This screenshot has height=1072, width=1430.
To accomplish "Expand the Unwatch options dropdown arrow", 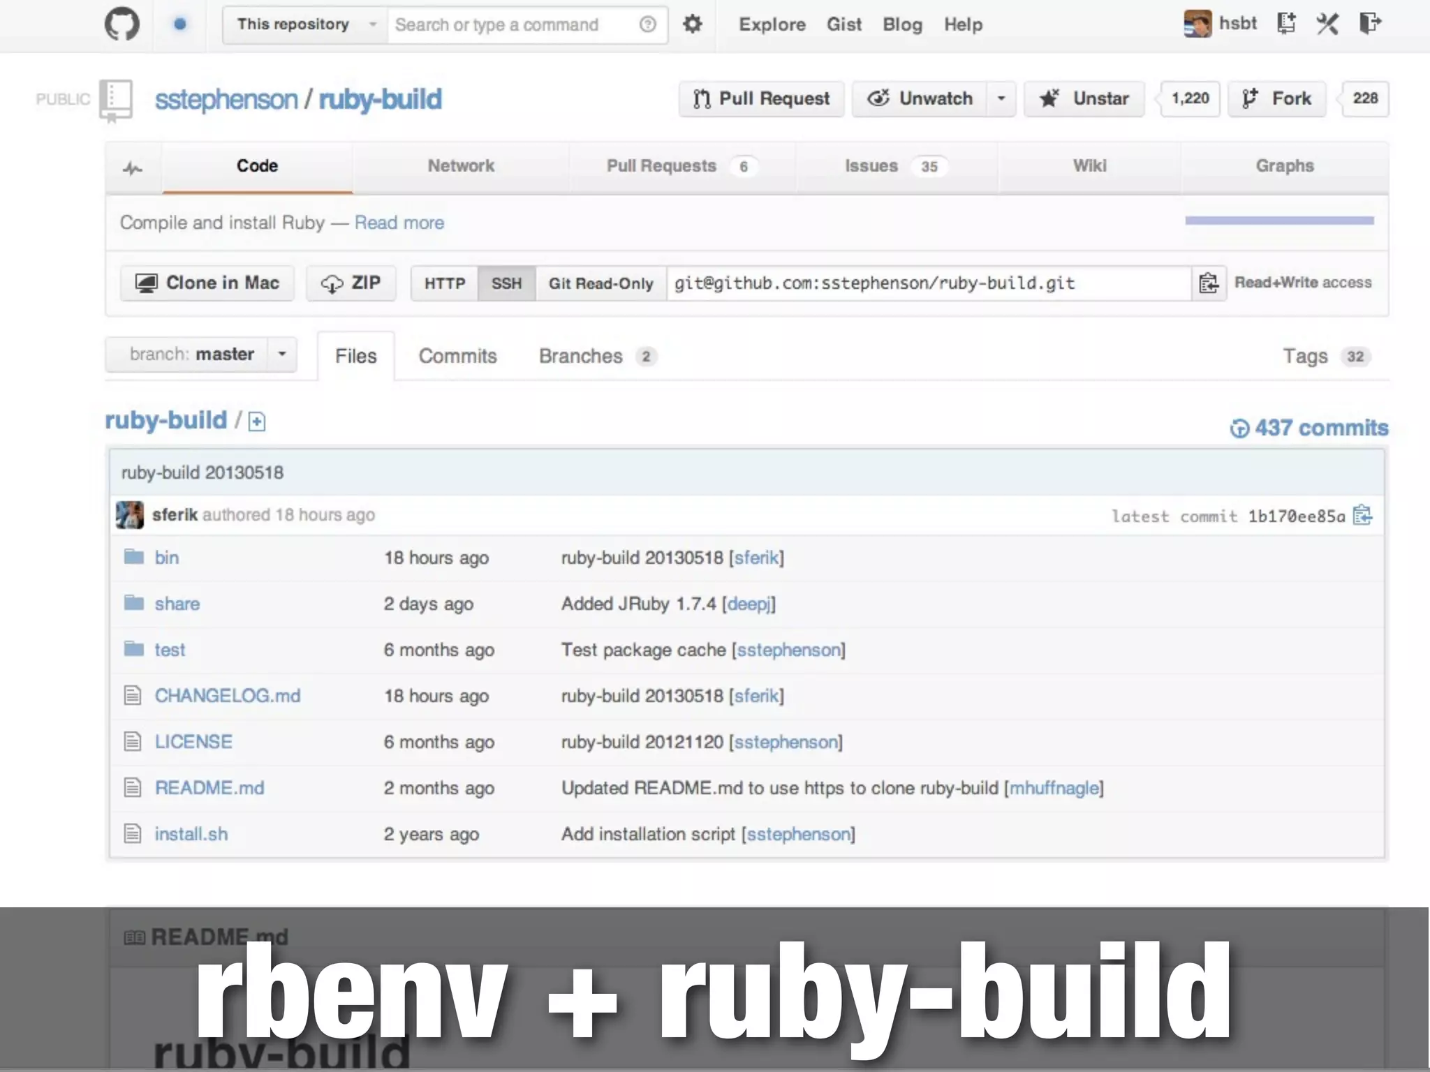I will click(1001, 98).
